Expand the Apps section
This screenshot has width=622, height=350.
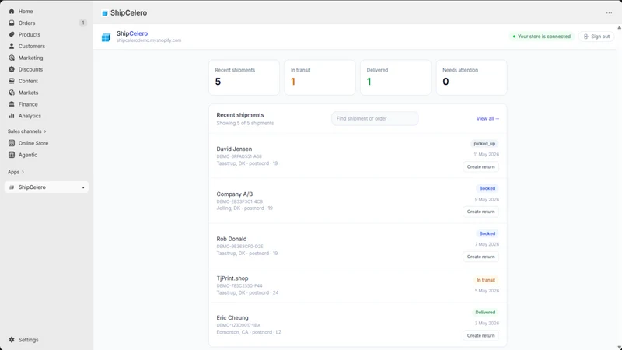coord(16,172)
